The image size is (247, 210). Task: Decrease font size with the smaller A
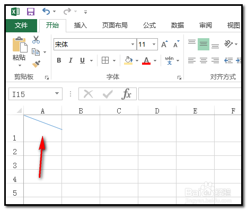coord(176,44)
